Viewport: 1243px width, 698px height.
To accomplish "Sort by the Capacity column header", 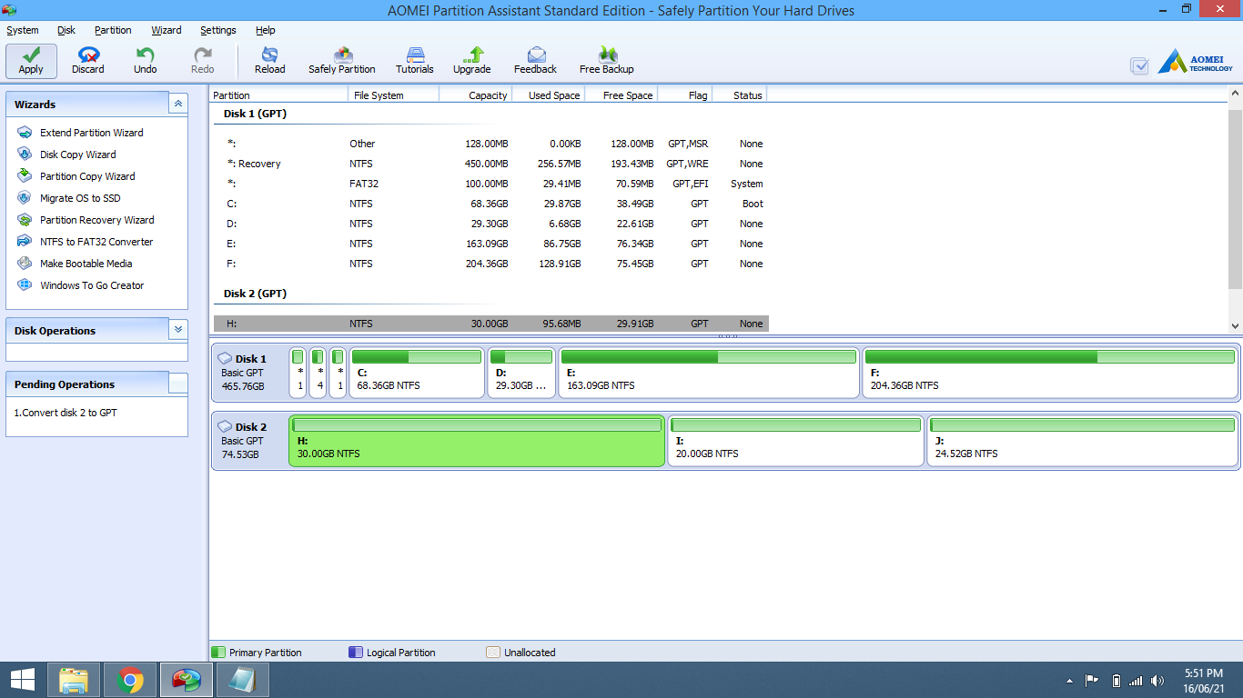I will click(x=476, y=95).
